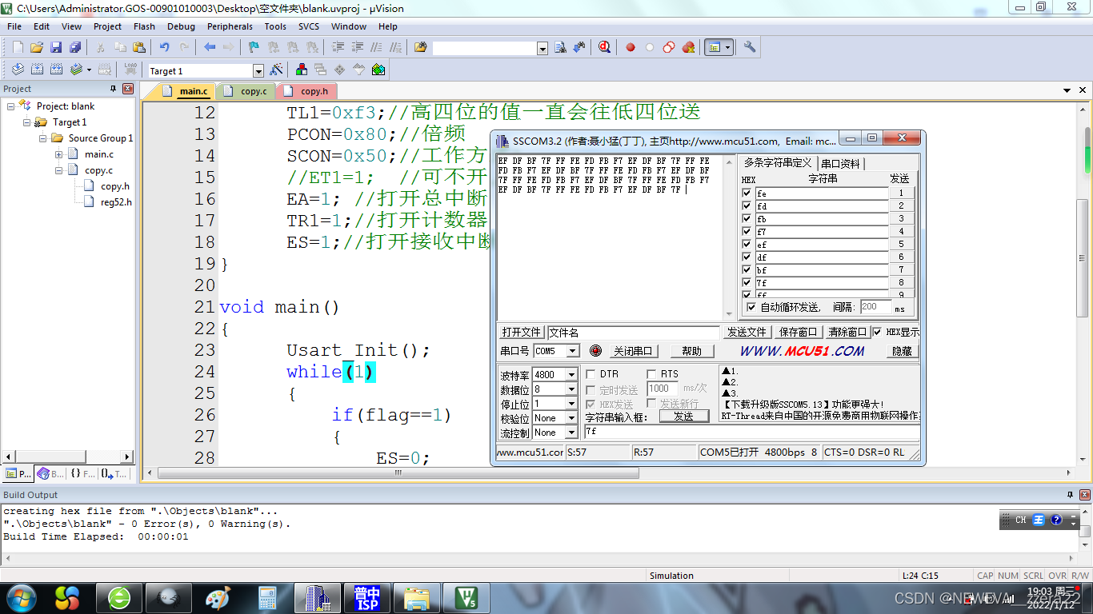Insert a breakpoint with the red dot

(631, 47)
